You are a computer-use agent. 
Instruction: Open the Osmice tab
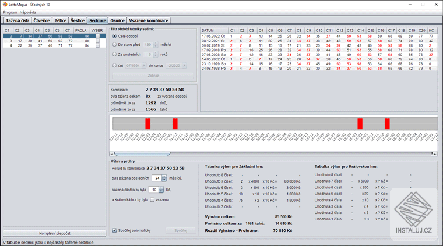(117, 20)
